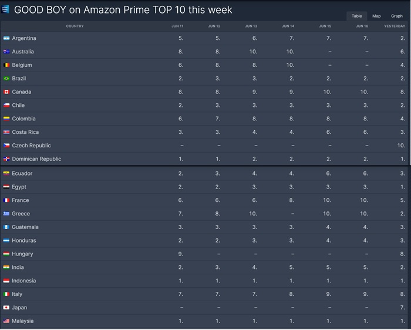This screenshot has width=411, height=330.
Task: Click the COUNTRY column header
Action: point(75,26)
